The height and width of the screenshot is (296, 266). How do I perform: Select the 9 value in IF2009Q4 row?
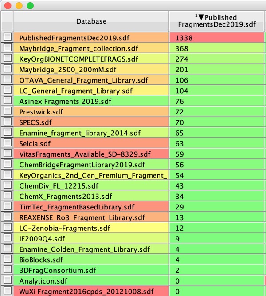(x=217, y=238)
